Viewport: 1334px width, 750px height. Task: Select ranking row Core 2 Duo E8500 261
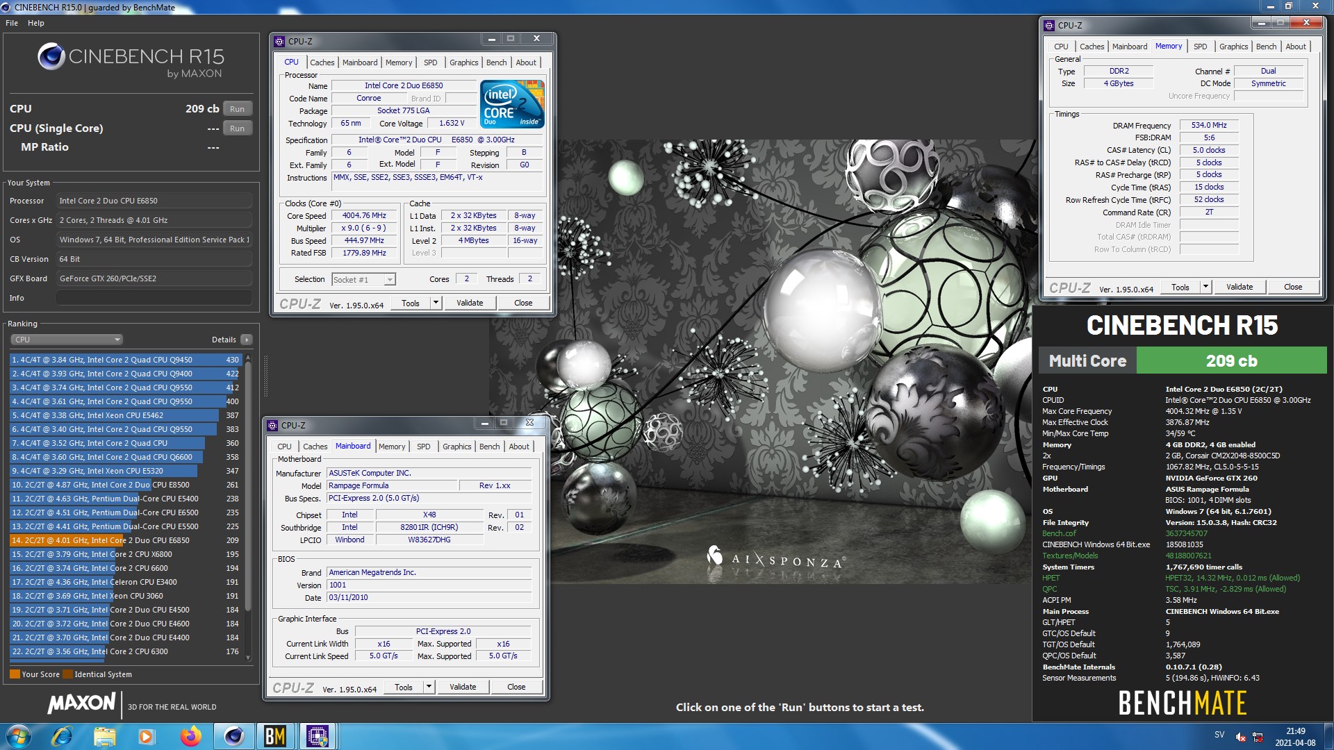[125, 485]
